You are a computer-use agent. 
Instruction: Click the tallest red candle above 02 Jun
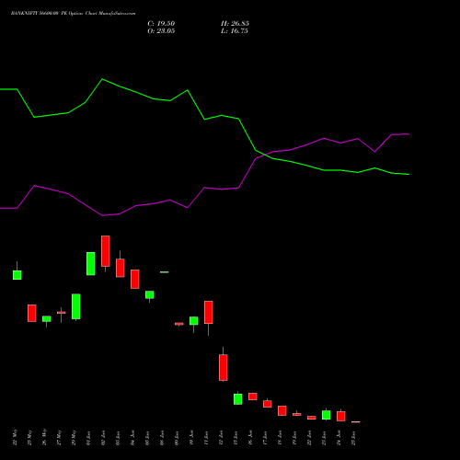pos(106,251)
